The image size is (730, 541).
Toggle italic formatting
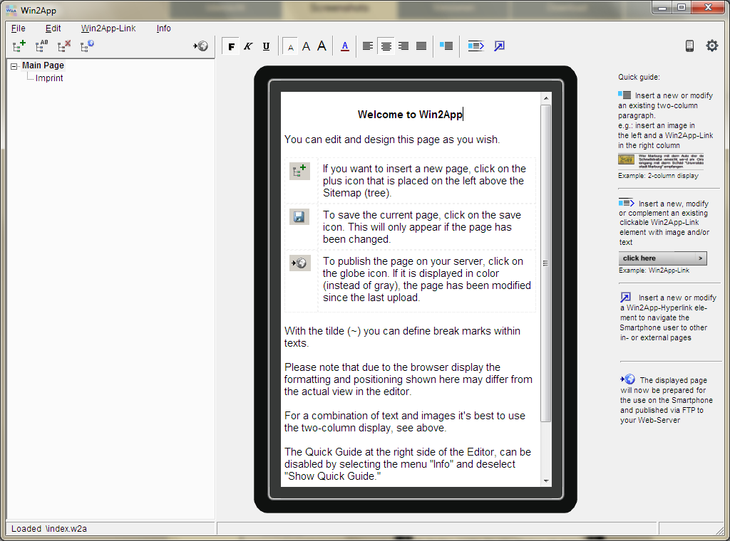click(x=248, y=46)
